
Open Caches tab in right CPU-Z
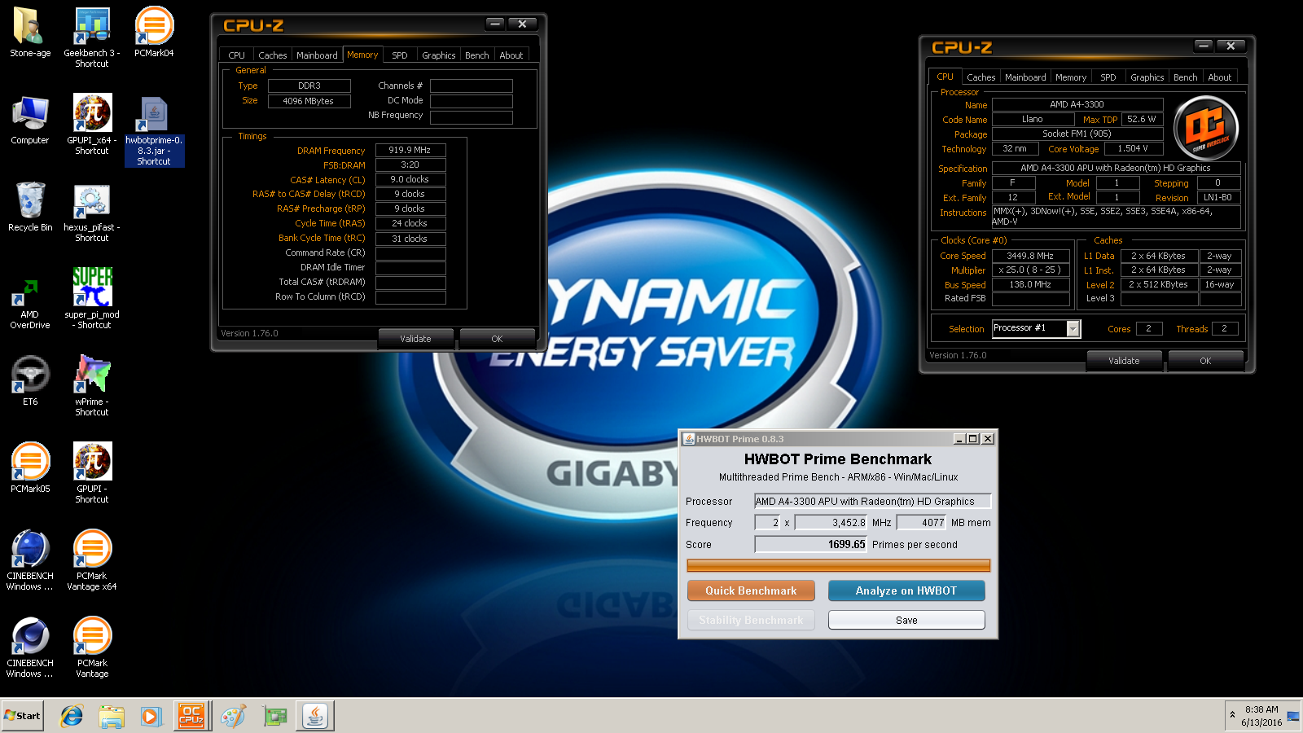pyautogui.click(x=981, y=77)
